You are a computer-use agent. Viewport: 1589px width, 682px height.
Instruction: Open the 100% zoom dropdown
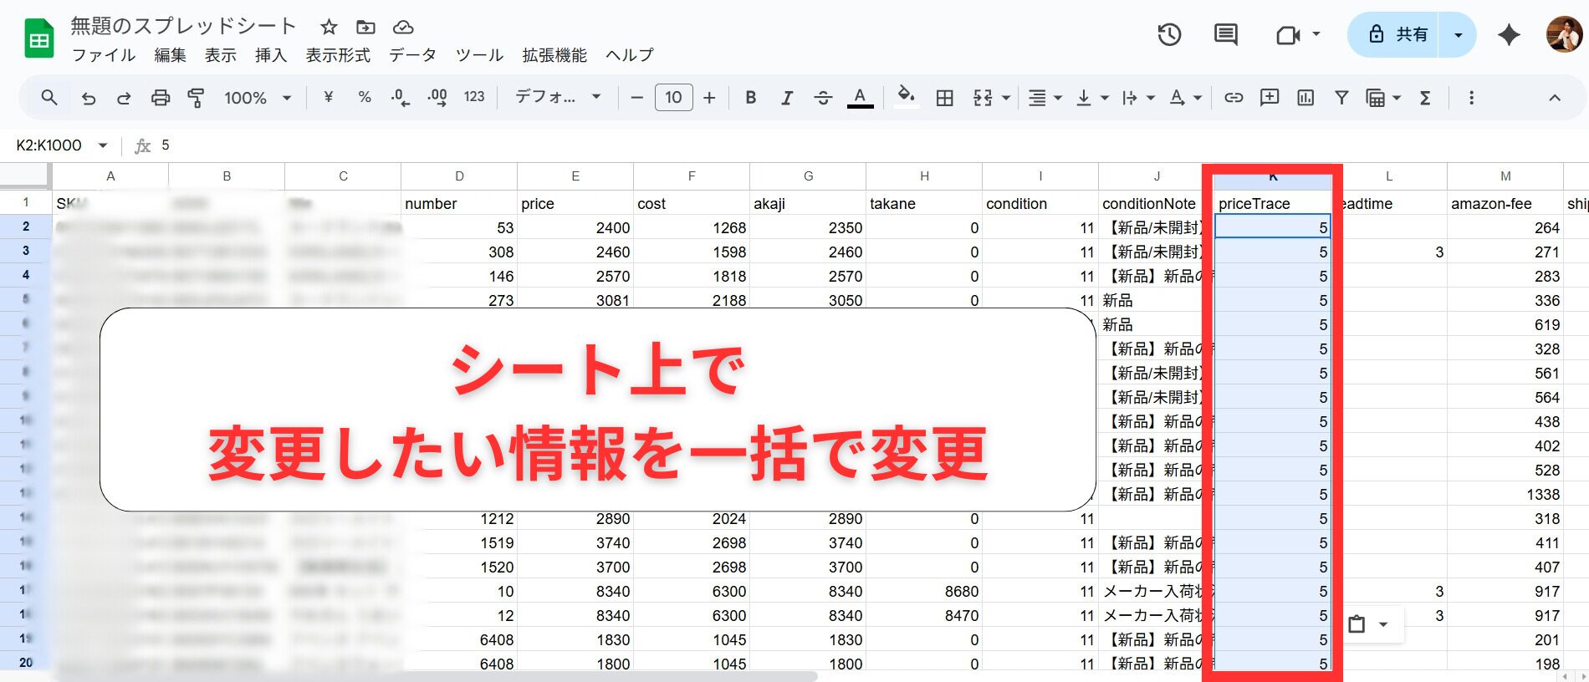257,98
